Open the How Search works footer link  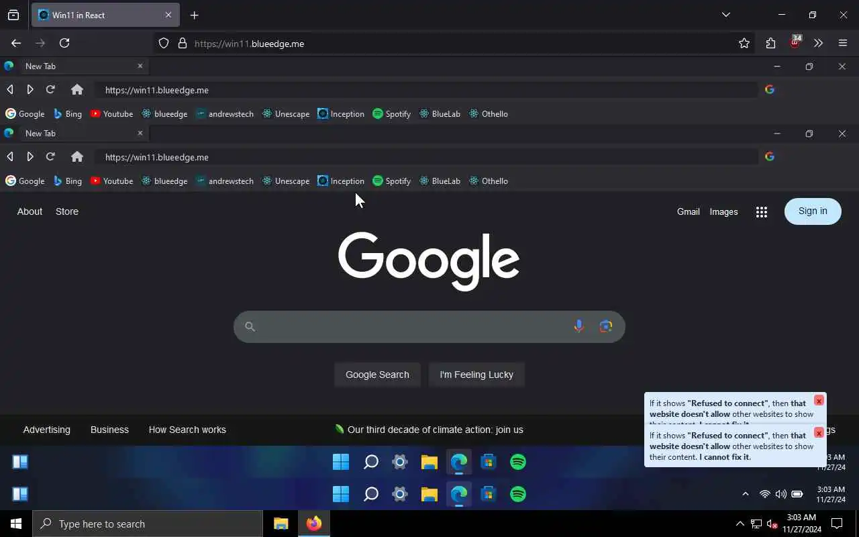point(187,430)
